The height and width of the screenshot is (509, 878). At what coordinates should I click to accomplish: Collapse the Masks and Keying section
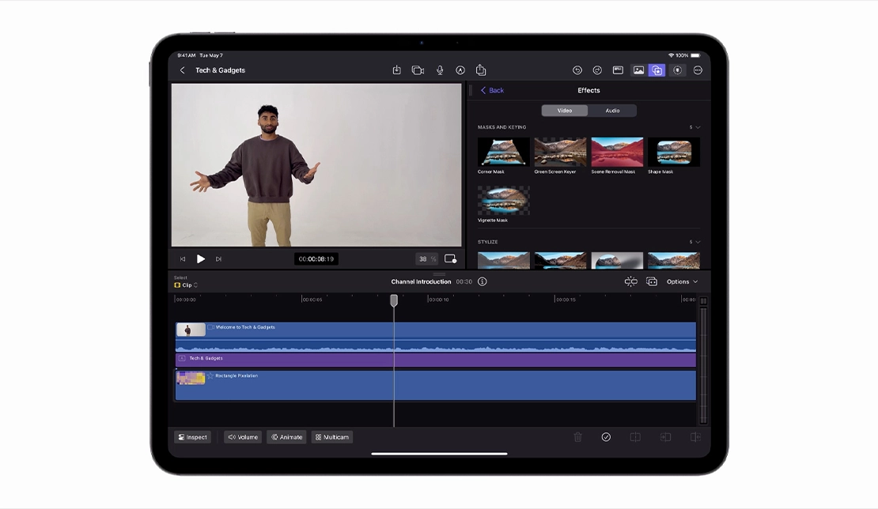click(x=697, y=127)
